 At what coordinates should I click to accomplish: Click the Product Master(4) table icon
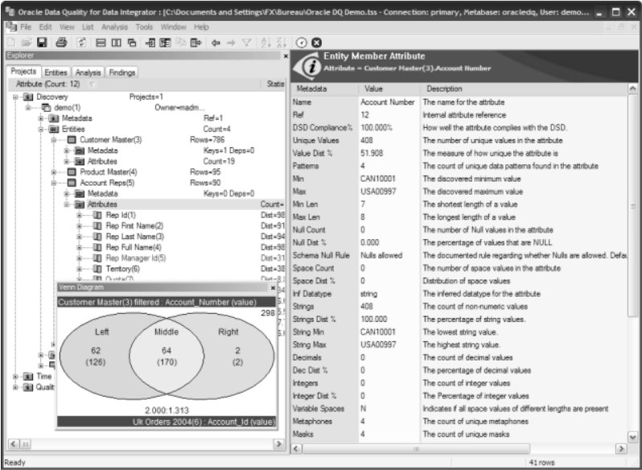tap(72, 172)
